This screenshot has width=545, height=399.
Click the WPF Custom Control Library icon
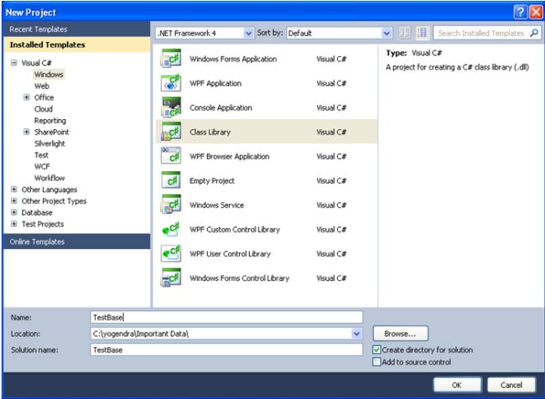[171, 229]
